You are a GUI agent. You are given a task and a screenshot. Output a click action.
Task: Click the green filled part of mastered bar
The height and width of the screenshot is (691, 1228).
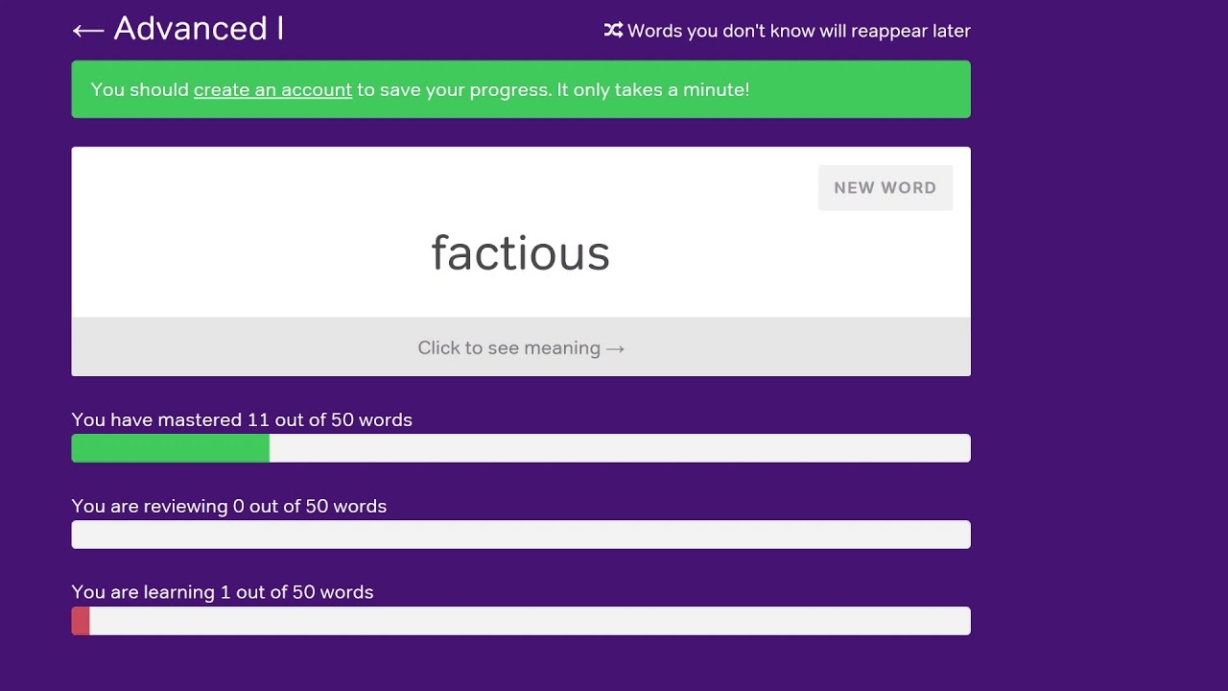coord(171,448)
